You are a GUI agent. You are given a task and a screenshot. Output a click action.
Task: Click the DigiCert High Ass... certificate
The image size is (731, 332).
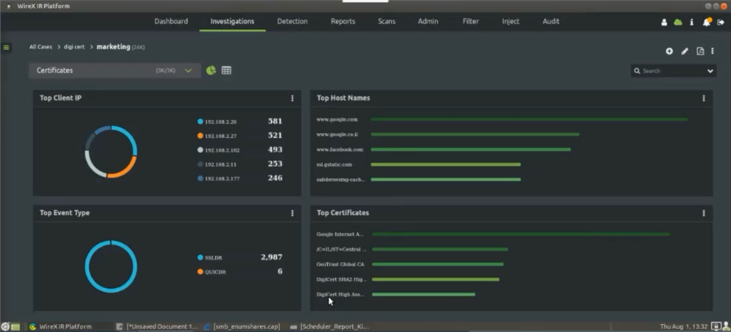(x=340, y=295)
